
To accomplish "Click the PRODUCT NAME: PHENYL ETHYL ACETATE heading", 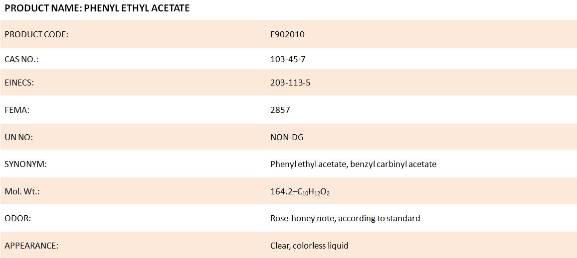I will point(97,8).
